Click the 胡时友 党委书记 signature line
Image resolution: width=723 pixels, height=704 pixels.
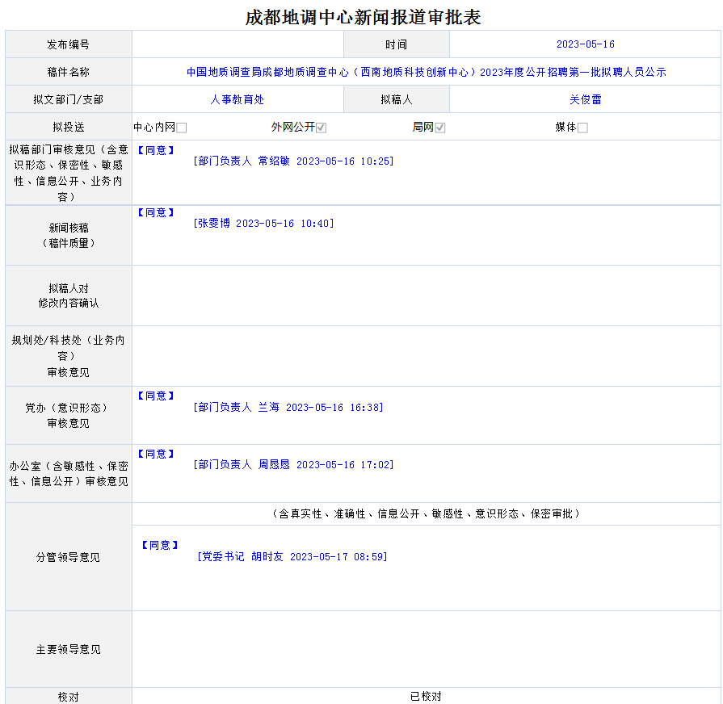[292, 556]
